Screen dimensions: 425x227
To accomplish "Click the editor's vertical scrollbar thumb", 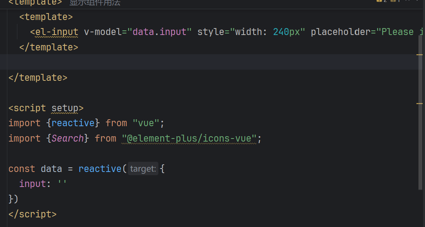I will (x=421, y=112).
